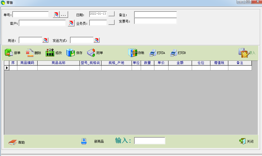The image size is (262, 156).
Task: Click the empty 商品编码 cell in first row
Action: pyautogui.click(x=27, y=68)
